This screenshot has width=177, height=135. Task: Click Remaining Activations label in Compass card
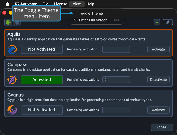tap(83, 80)
